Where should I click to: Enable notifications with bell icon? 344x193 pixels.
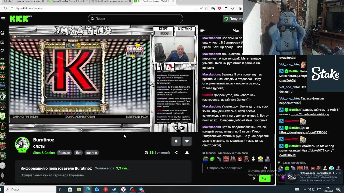176,141
